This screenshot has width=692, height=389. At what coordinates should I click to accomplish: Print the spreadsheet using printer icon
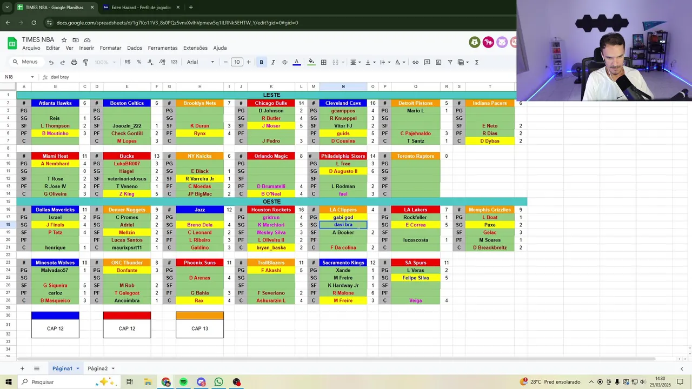point(74,62)
